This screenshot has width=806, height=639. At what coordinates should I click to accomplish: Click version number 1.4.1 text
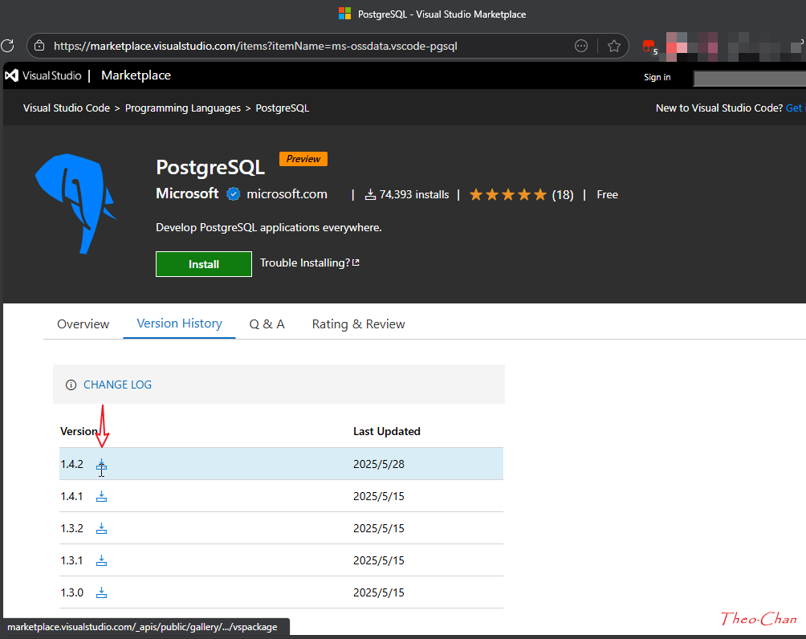(x=72, y=496)
